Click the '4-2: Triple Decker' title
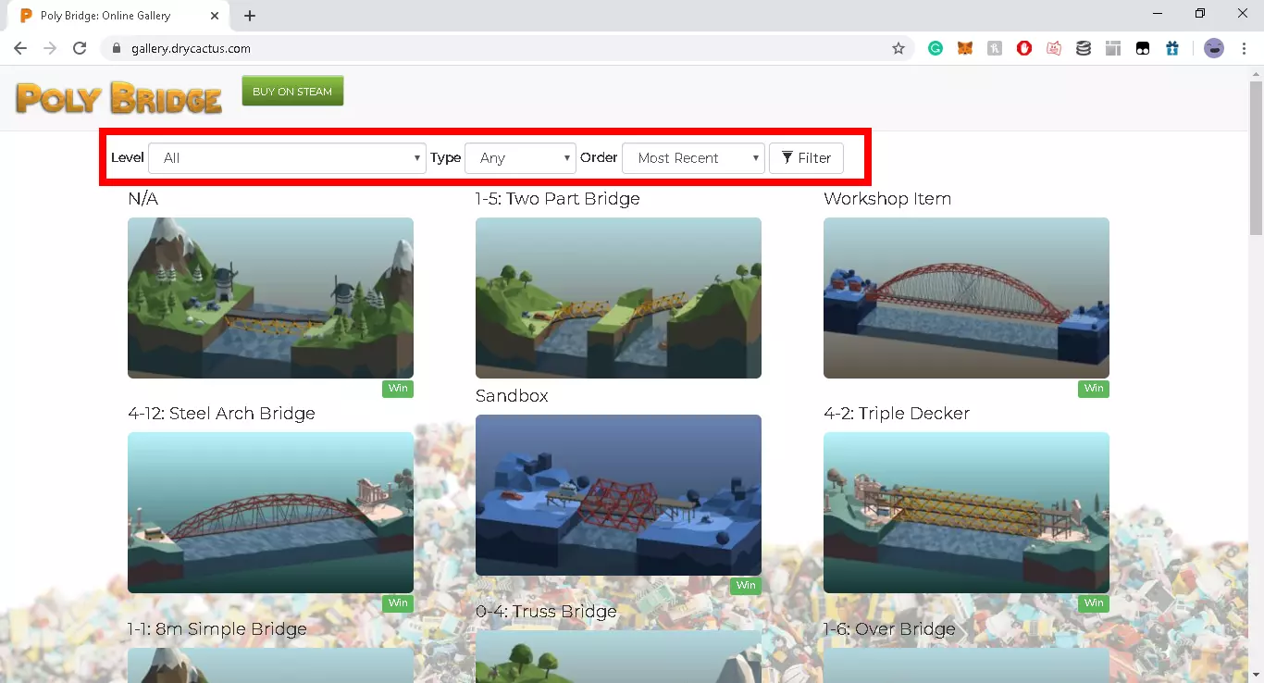 897,414
